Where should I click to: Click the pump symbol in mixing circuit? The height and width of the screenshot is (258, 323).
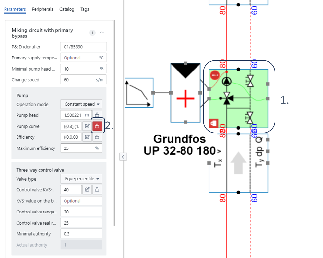(227, 81)
